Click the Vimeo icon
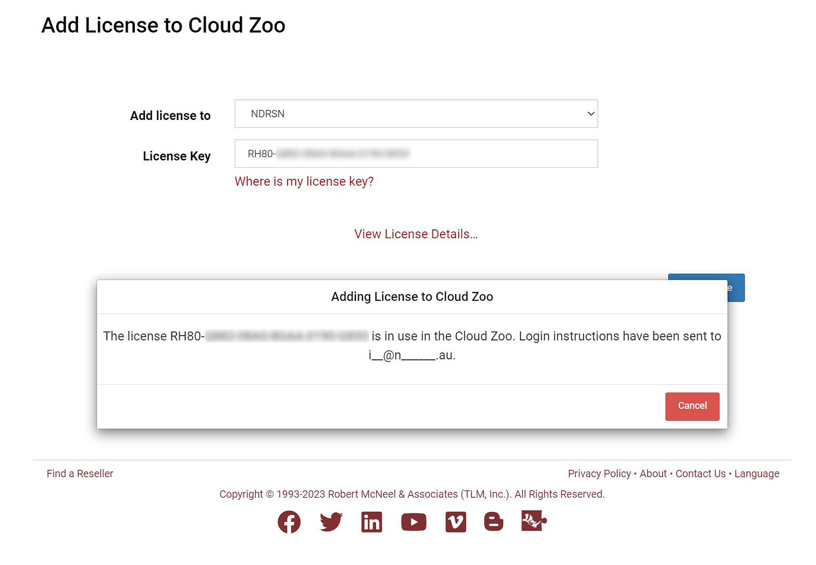Screen dimensions: 816x565 [x=455, y=522]
